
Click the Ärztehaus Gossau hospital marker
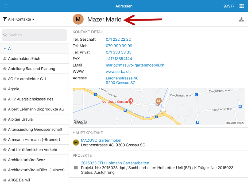click(131, 101)
